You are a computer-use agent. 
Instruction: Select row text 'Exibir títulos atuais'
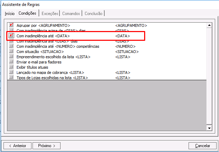pos(32,67)
